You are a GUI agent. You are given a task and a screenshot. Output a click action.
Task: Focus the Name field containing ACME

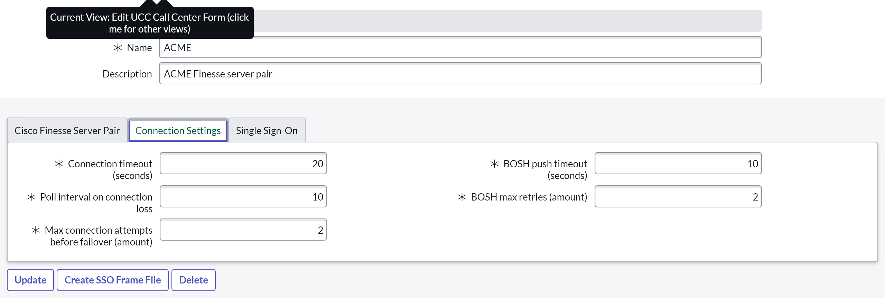[x=460, y=47]
